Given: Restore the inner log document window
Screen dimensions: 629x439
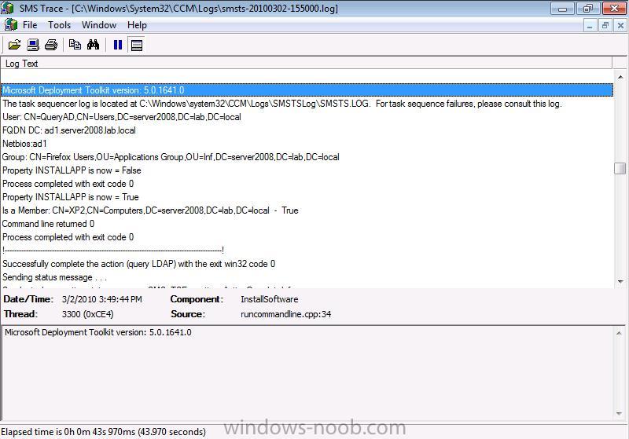Looking at the screenshot, I should tap(605, 26).
